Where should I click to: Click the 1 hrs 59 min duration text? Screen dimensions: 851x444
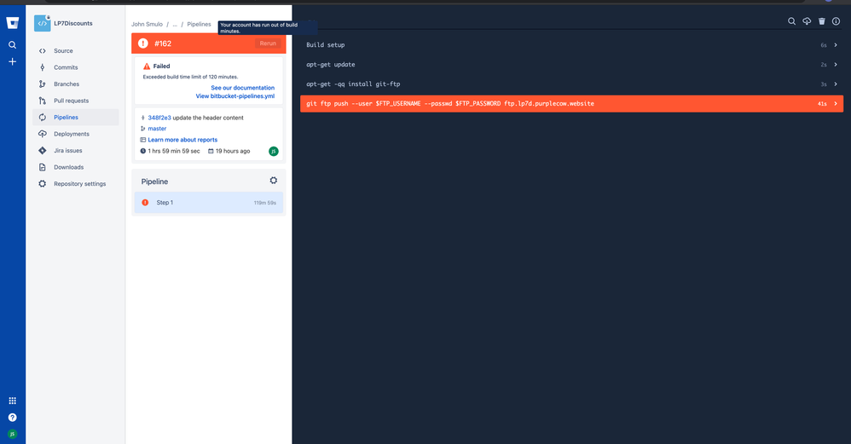click(174, 151)
